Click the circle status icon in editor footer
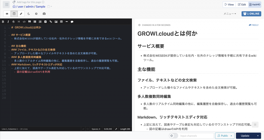 pos(88,129)
